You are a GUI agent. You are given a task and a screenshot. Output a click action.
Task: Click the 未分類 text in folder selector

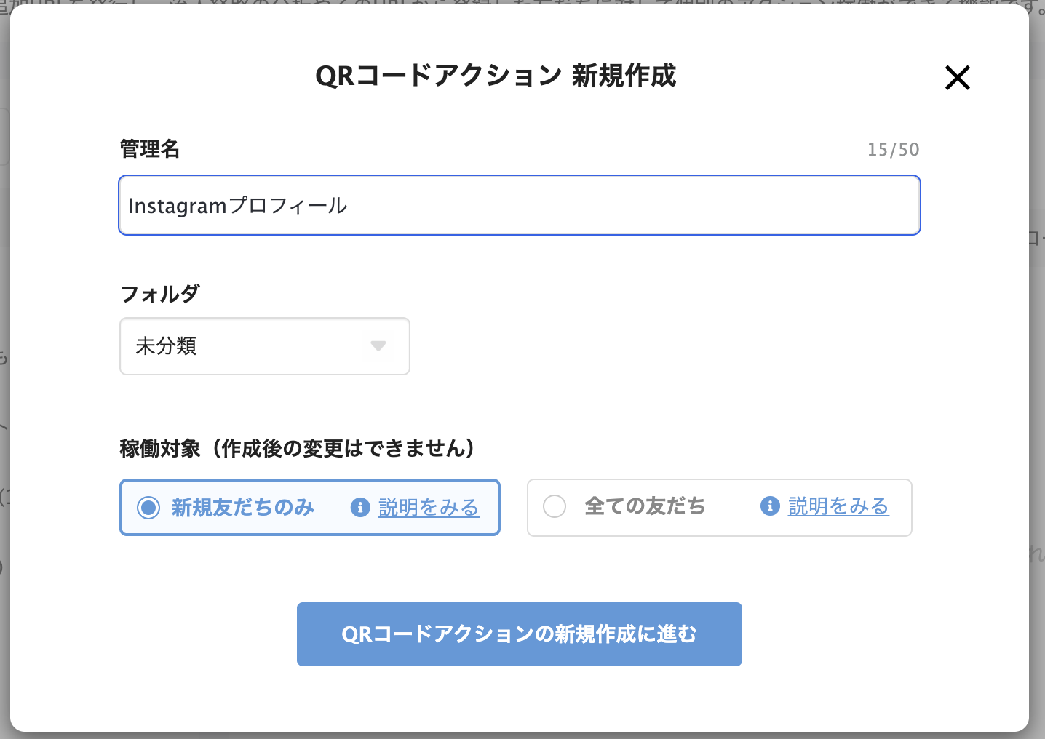(167, 346)
